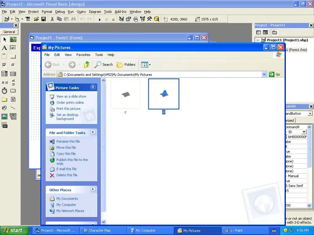The width and height of the screenshot is (314, 235).
Task: Click the Copy icon in VB toolbar
Action: pos(59,19)
